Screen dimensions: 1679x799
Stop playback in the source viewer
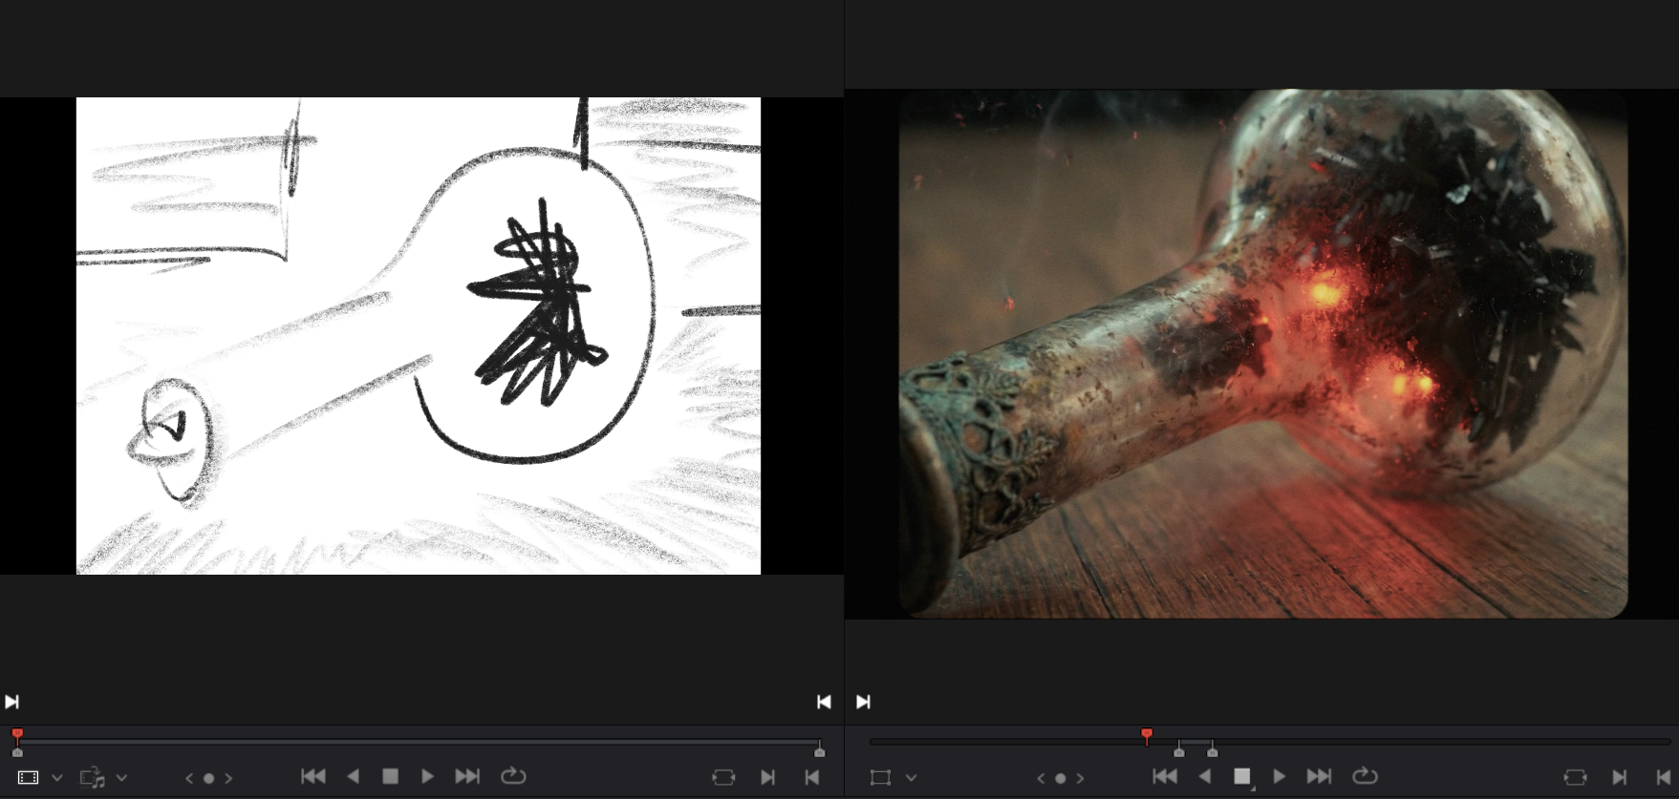[x=390, y=777]
